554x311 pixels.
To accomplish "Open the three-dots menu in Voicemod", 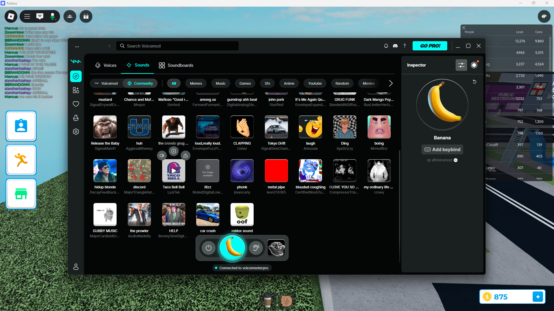I will coord(77,46).
